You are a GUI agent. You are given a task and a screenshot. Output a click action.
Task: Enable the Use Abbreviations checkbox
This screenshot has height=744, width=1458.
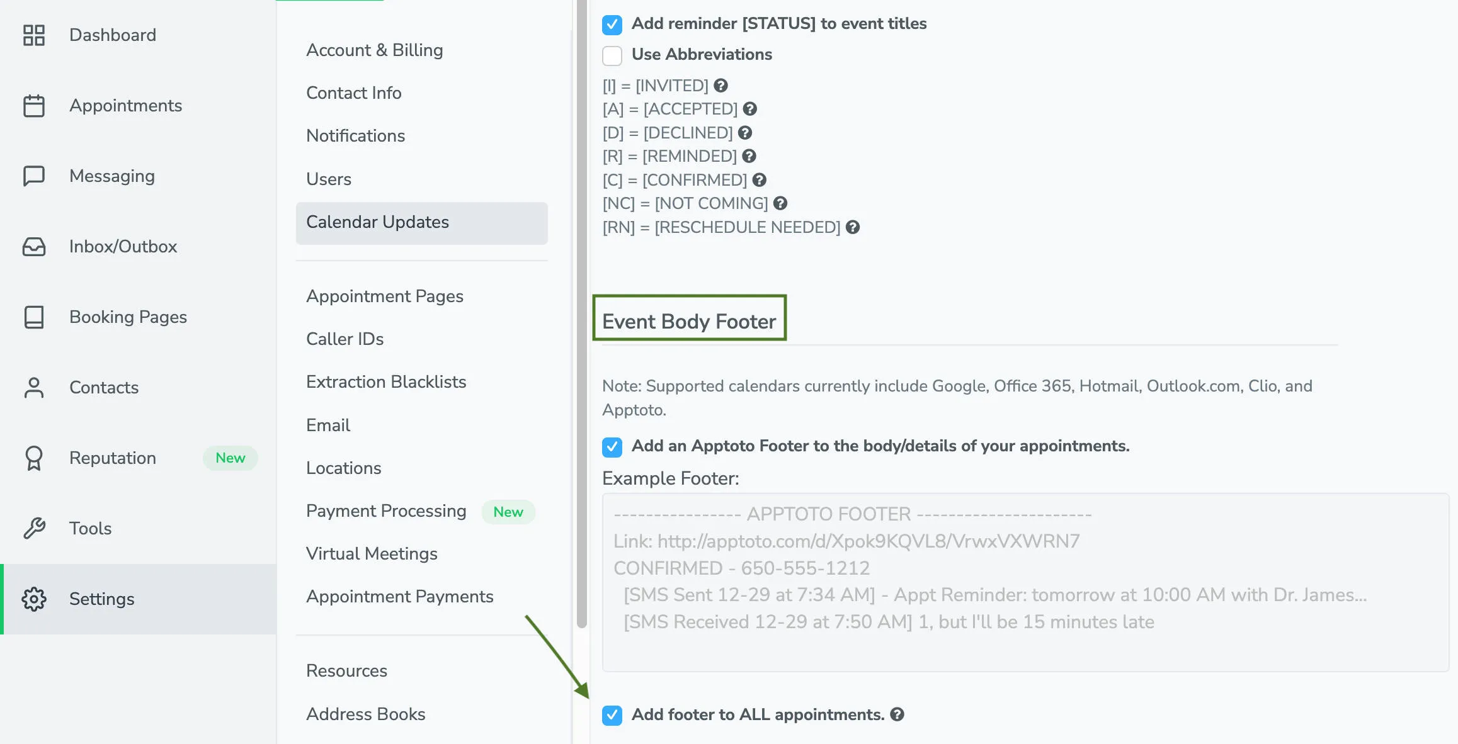pyautogui.click(x=612, y=55)
